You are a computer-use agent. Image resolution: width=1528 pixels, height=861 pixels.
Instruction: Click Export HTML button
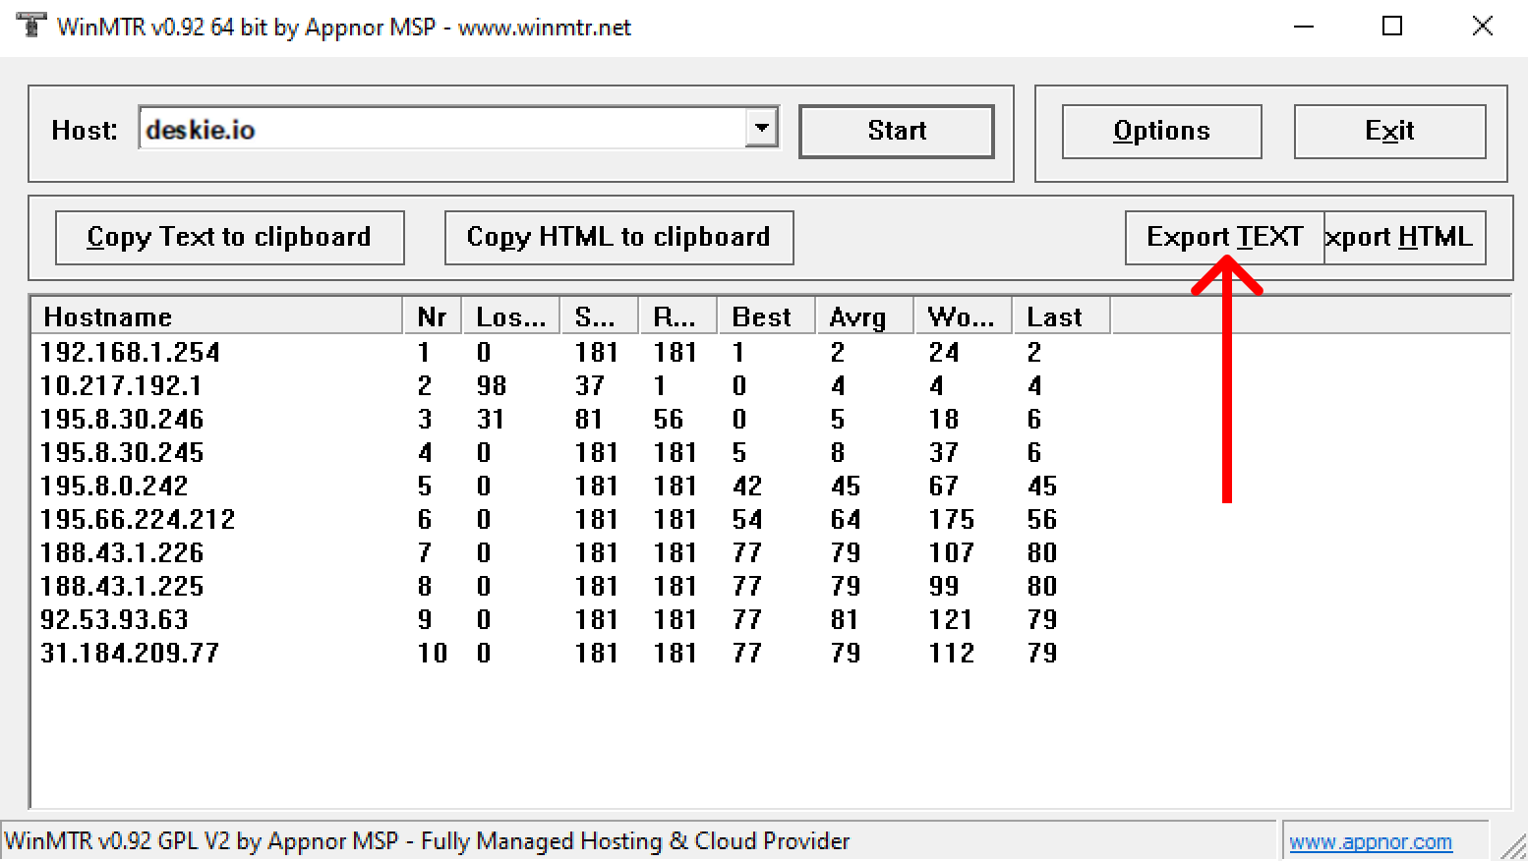pos(1404,237)
